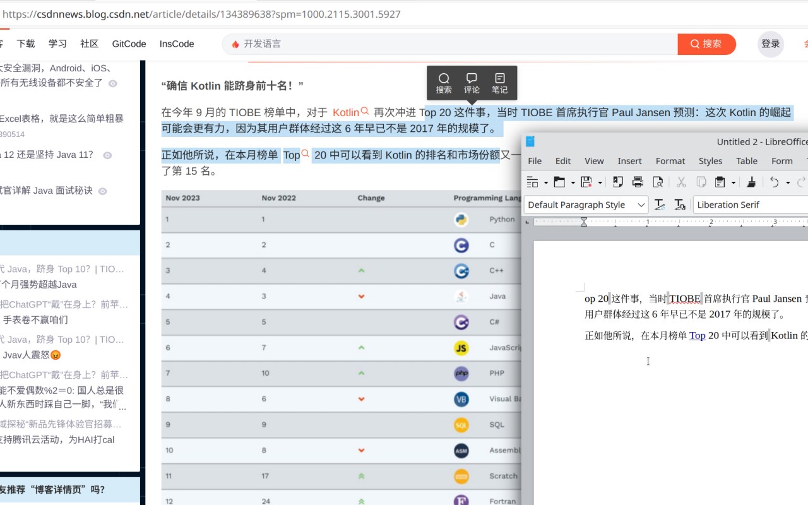Click the Copy icon in LibreOffice toolbar
The image size is (808, 505).
tap(701, 182)
